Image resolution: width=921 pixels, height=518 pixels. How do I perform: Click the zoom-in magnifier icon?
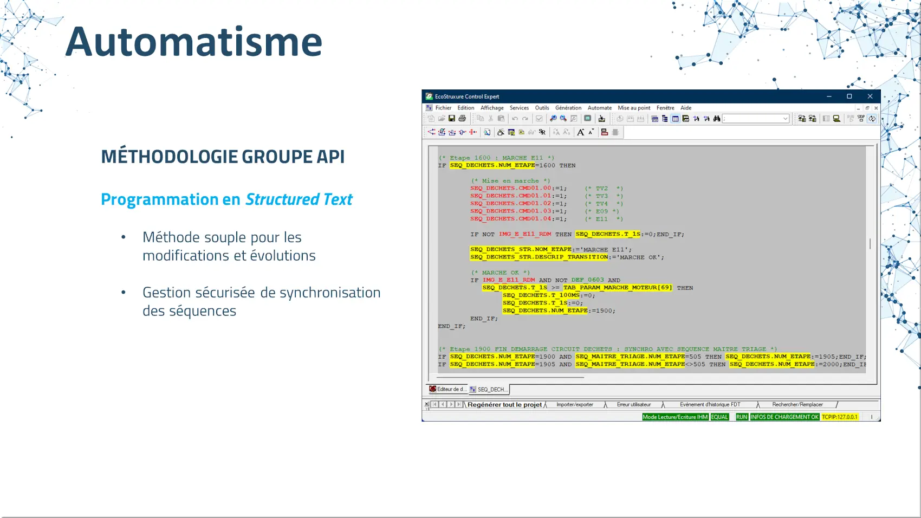(553, 119)
